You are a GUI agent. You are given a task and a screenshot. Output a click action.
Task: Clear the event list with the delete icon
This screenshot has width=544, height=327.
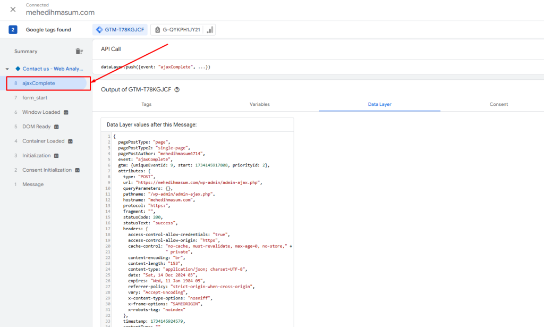pos(79,52)
